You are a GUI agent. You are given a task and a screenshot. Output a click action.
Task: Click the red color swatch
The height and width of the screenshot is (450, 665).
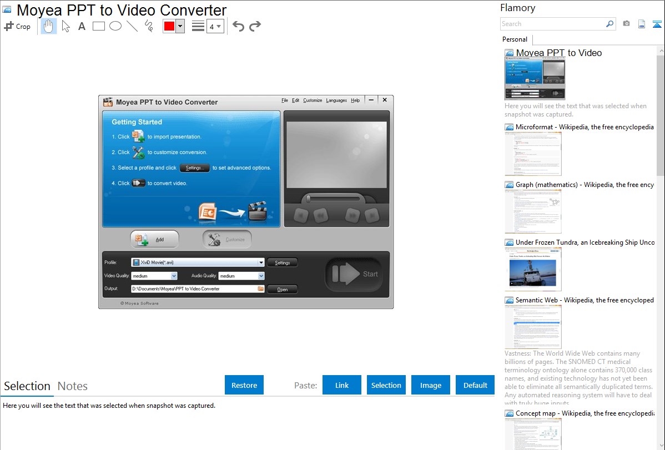click(169, 26)
